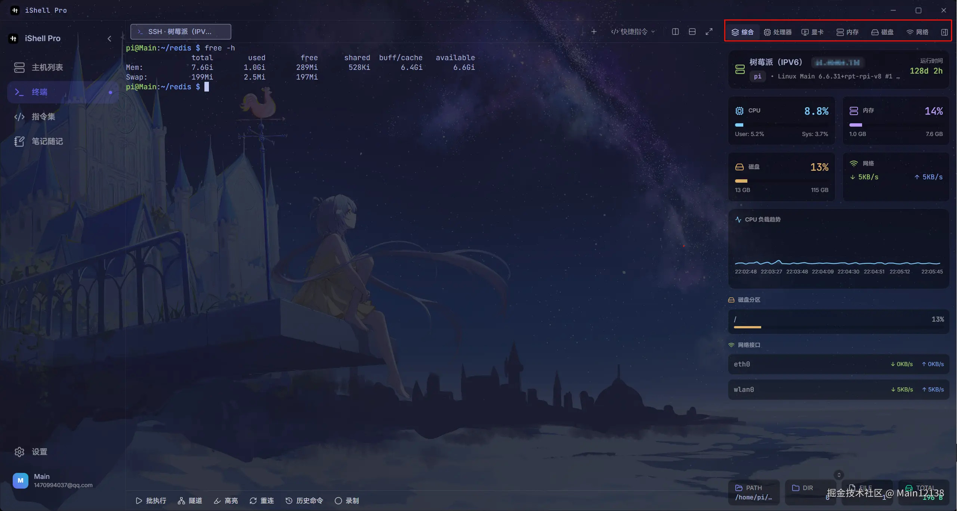The width and height of the screenshot is (957, 511).
Task: Click the 重连 reconnect button
Action: click(x=262, y=501)
